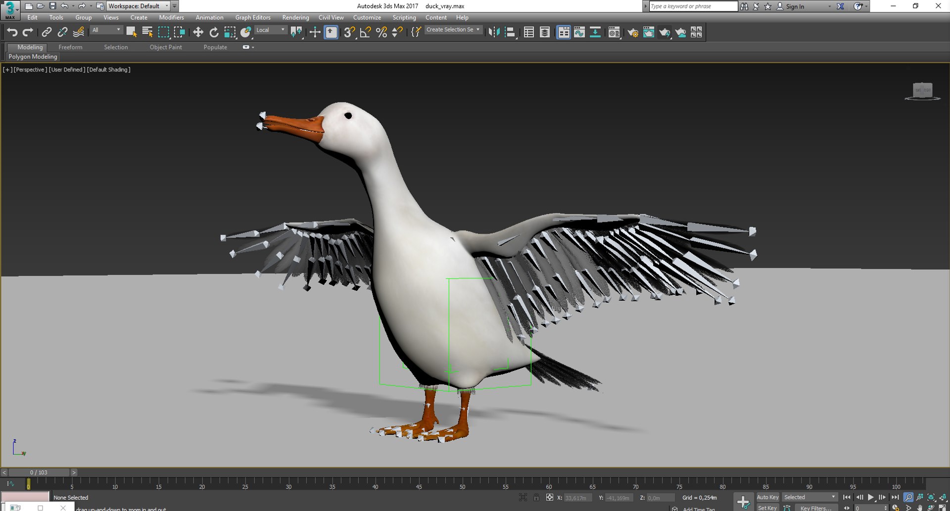Viewport: 950px width, 511px height.
Task: Toggle Auto Key animation mode
Action: (x=767, y=497)
